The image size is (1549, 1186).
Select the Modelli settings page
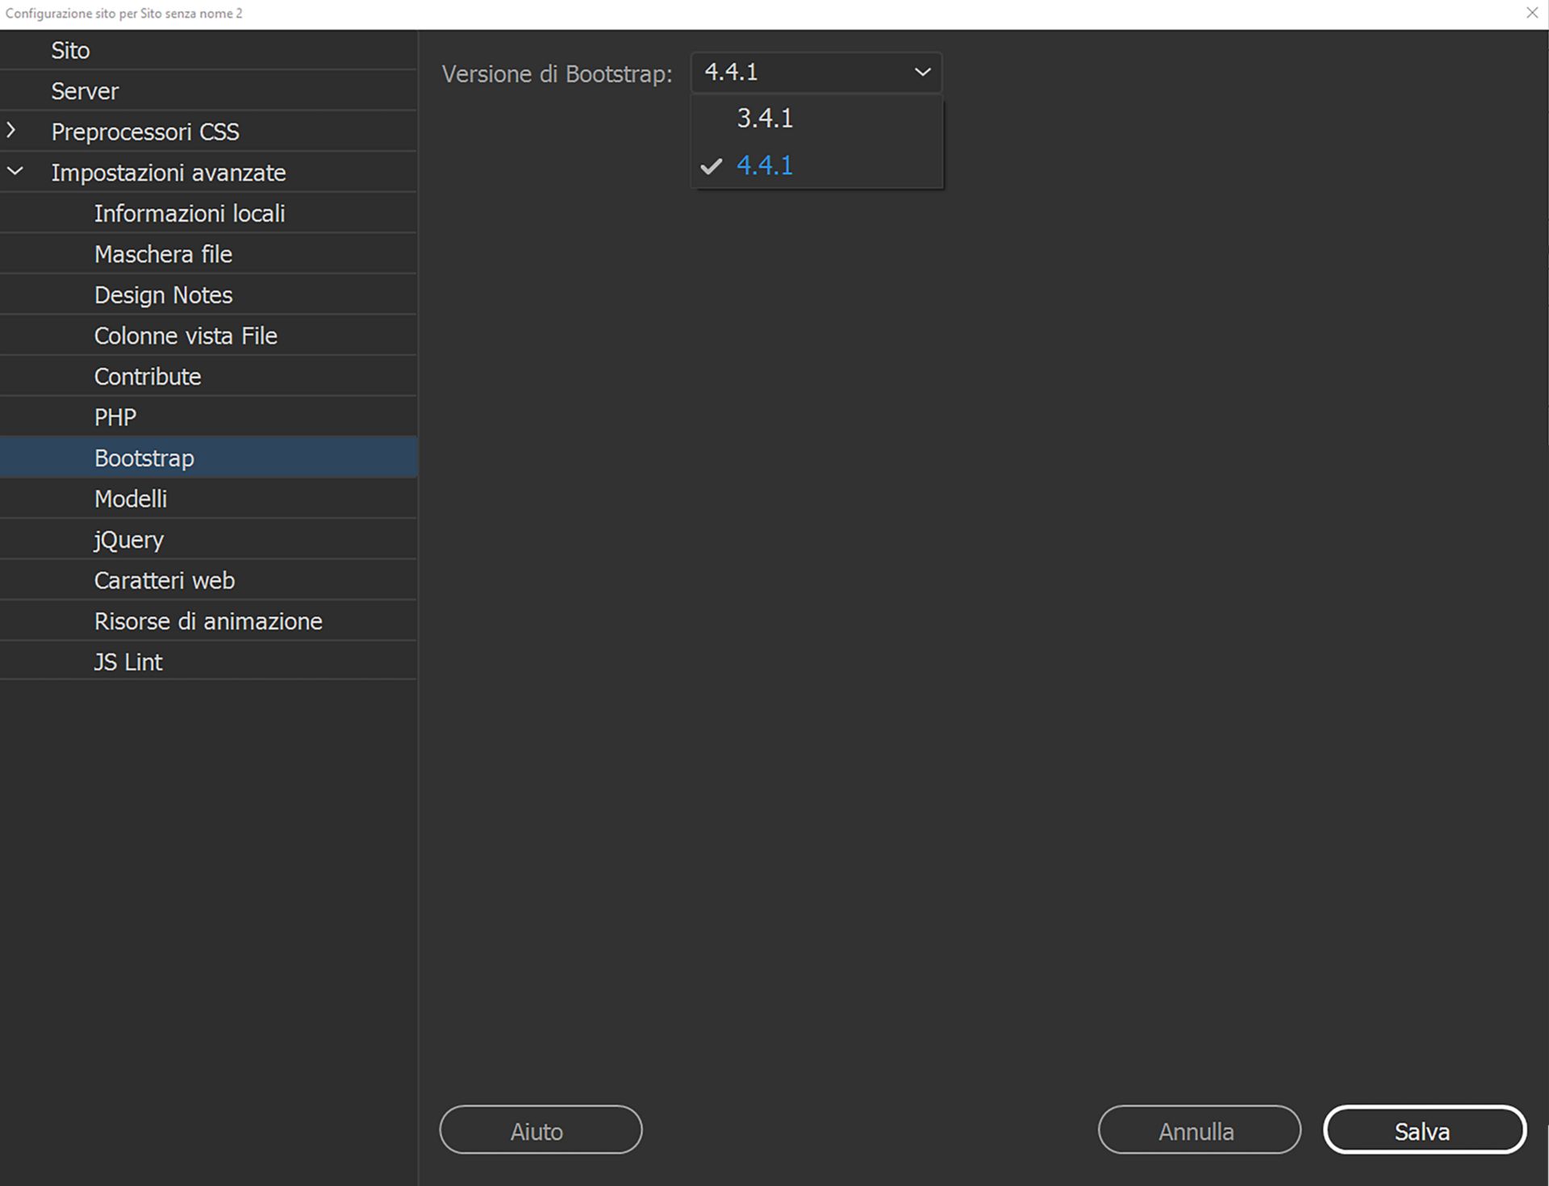click(x=131, y=498)
